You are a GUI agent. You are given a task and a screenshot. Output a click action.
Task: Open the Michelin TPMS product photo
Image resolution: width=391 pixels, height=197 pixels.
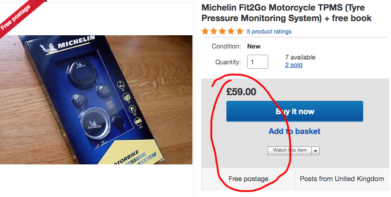tap(96, 100)
